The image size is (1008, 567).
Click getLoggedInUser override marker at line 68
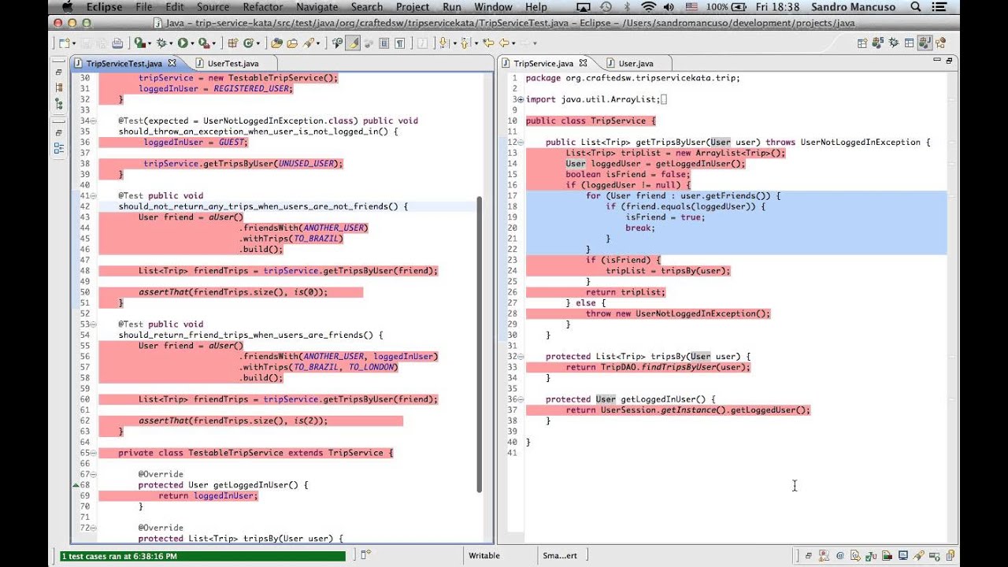point(76,485)
